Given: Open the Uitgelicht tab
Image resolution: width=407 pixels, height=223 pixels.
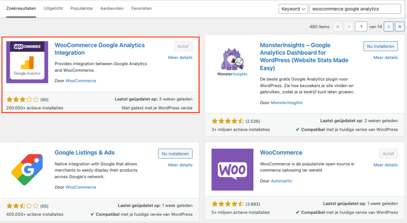Looking at the screenshot, I should tap(53, 9).
